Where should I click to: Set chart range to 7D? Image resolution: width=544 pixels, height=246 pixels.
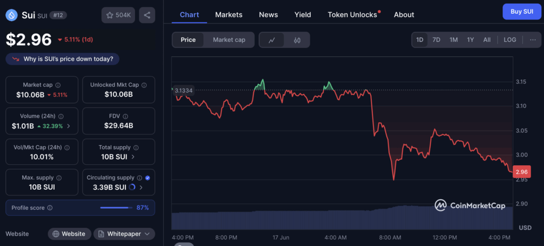(x=436, y=39)
